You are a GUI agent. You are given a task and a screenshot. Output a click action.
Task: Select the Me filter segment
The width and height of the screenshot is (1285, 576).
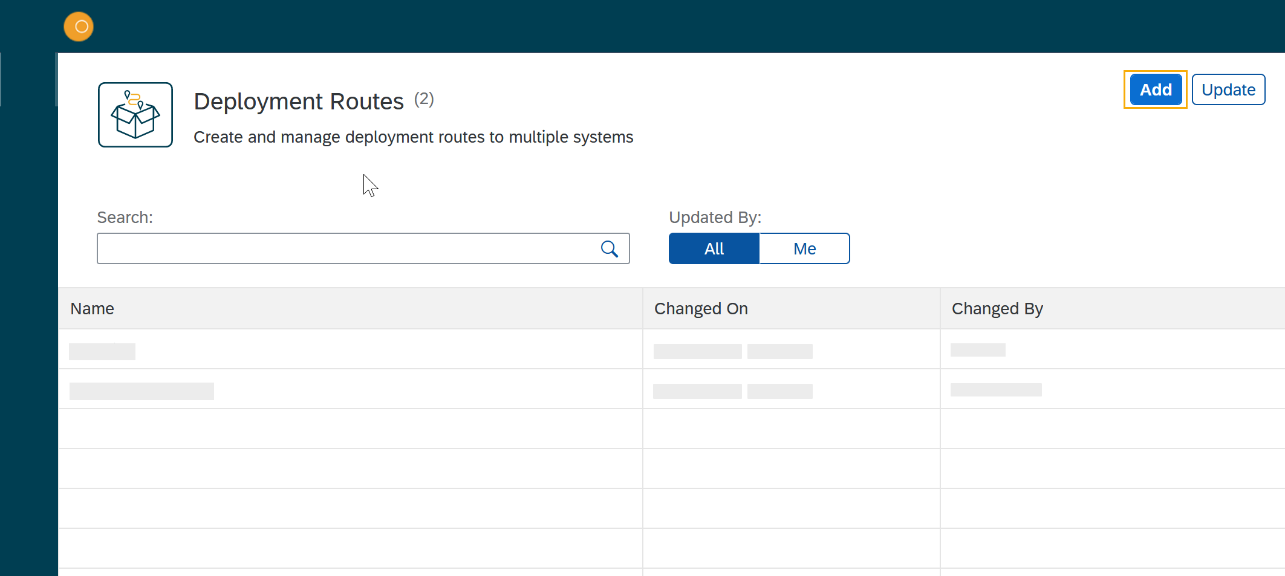804,248
